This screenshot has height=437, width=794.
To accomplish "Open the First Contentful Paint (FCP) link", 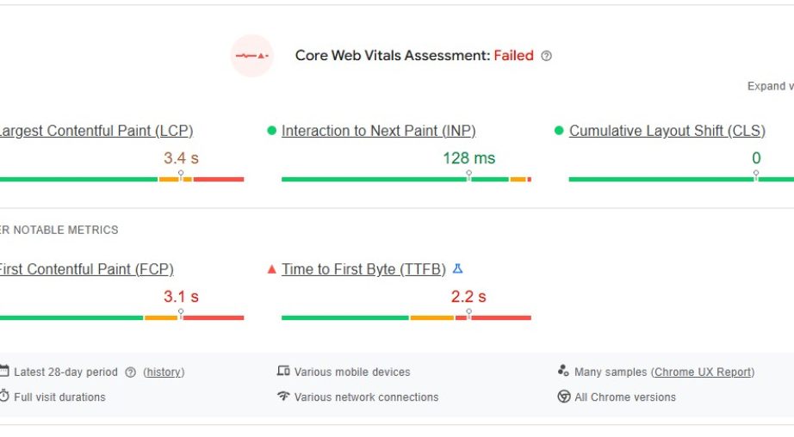I will (x=85, y=269).
